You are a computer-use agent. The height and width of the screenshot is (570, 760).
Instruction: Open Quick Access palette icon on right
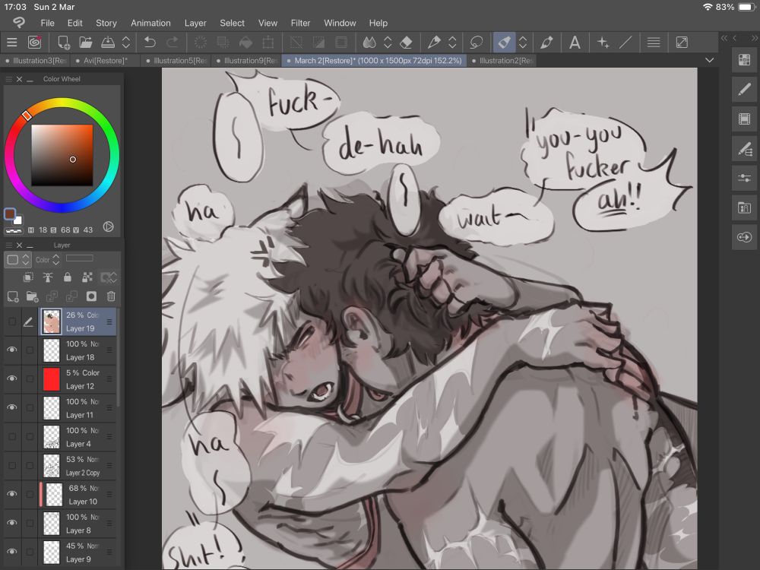coord(745,61)
